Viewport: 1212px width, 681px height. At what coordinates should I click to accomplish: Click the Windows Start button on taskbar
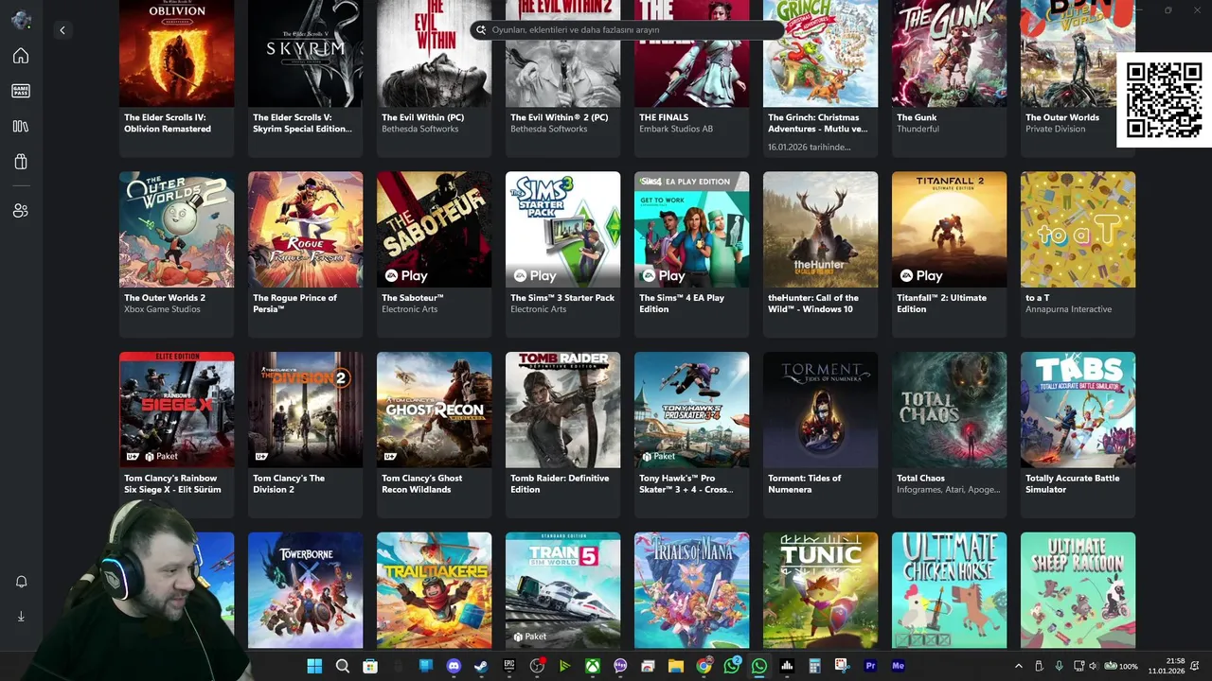[314, 666]
